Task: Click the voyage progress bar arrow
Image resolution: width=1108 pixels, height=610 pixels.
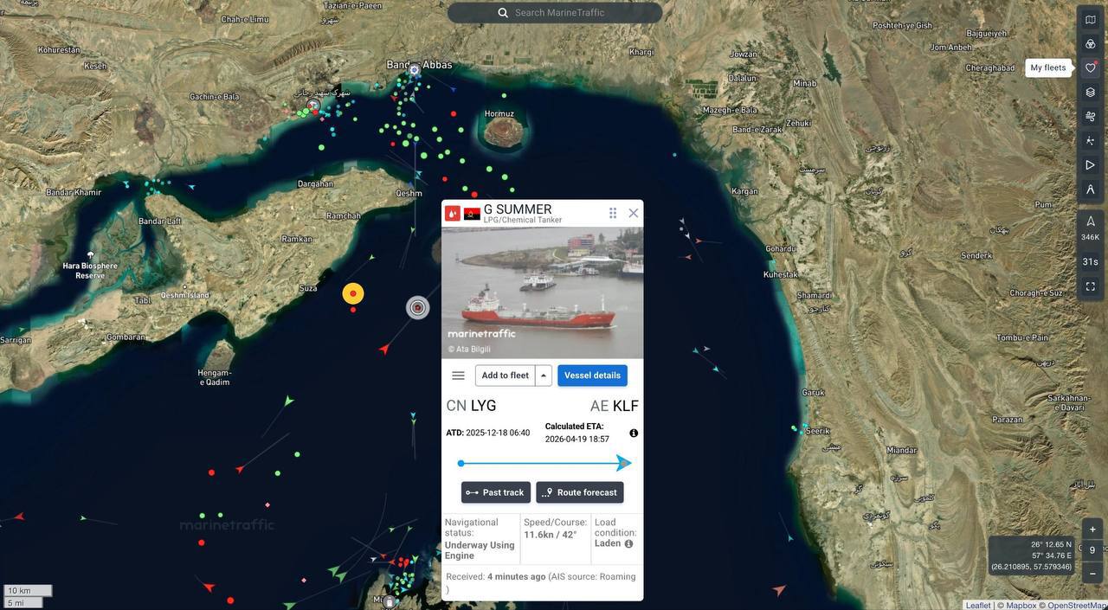Action: pyautogui.click(x=623, y=463)
